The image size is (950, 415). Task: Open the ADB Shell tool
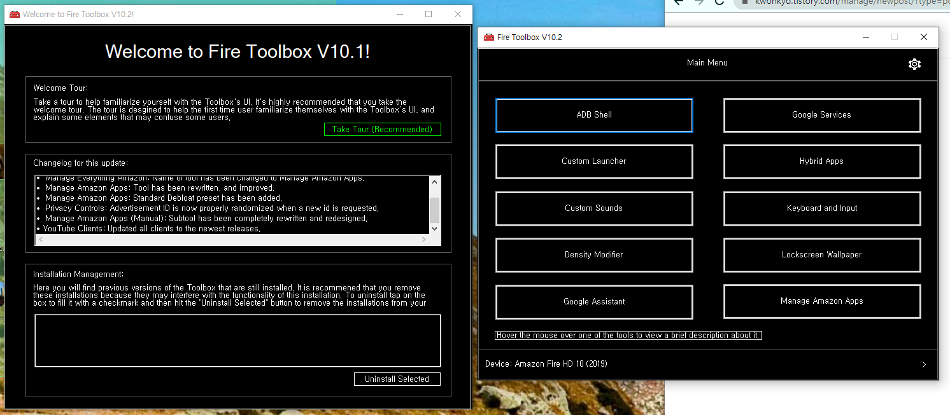pyautogui.click(x=594, y=115)
